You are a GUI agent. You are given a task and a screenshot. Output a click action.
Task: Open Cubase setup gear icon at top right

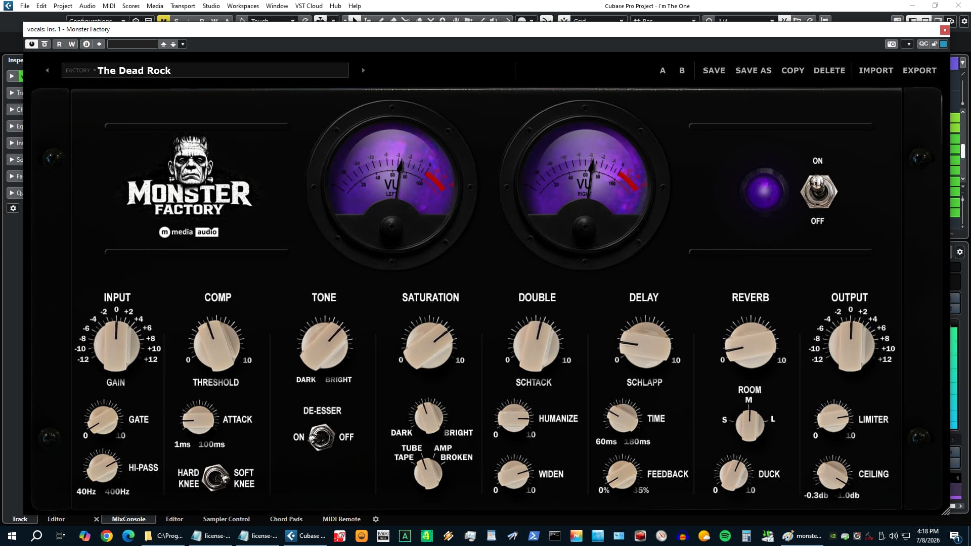pyautogui.click(x=964, y=21)
